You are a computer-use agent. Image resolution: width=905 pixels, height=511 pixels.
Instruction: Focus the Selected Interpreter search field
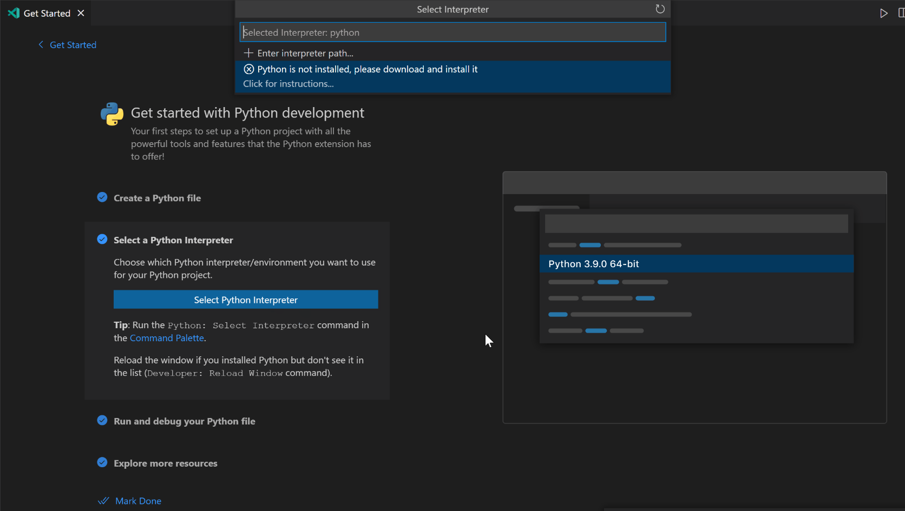point(452,32)
